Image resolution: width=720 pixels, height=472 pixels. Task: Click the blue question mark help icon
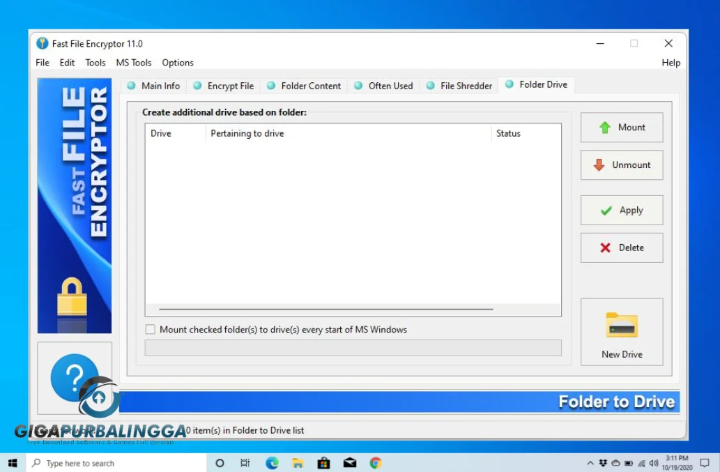[x=74, y=377]
